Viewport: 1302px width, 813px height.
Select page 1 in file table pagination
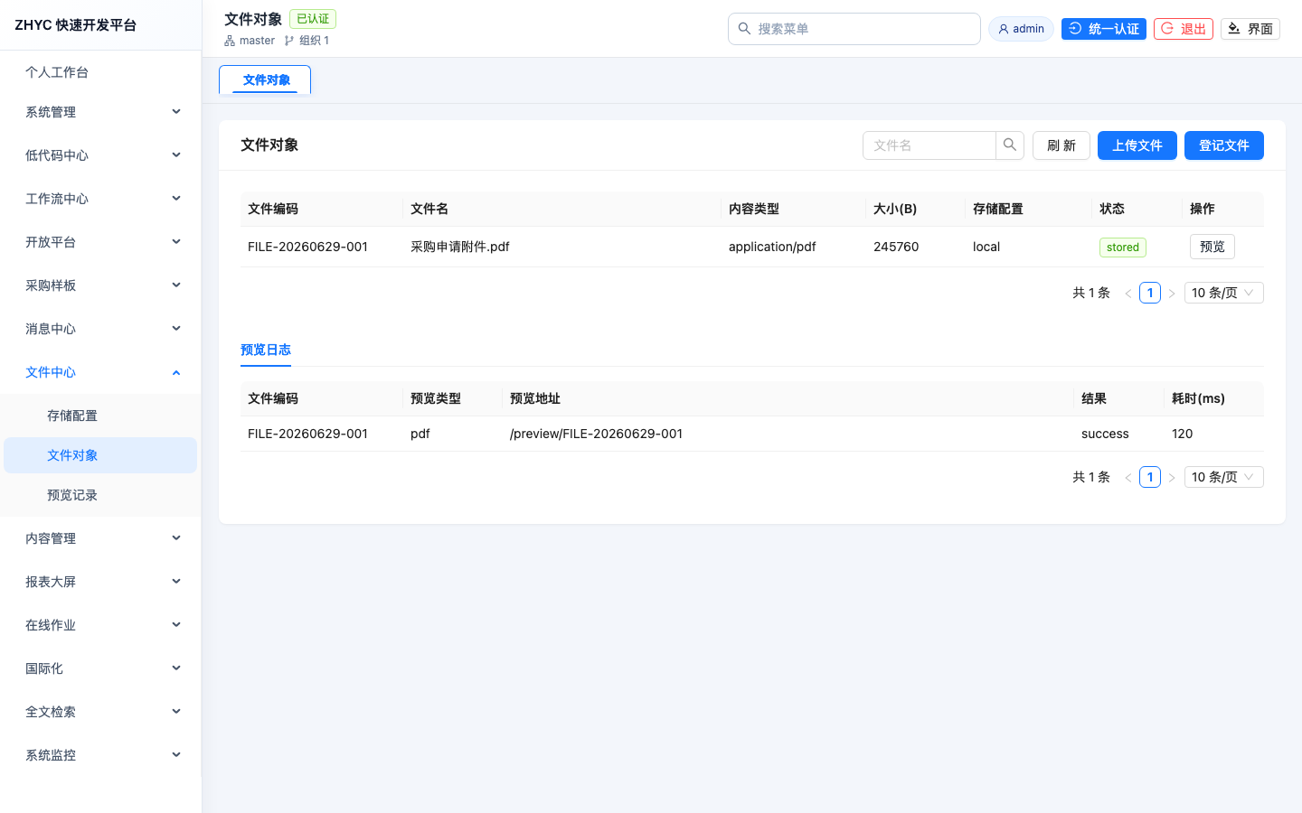pyautogui.click(x=1150, y=293)
